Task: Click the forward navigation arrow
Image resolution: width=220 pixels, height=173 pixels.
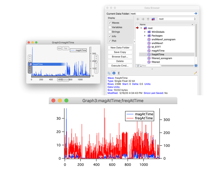Action: pos(143,19)
